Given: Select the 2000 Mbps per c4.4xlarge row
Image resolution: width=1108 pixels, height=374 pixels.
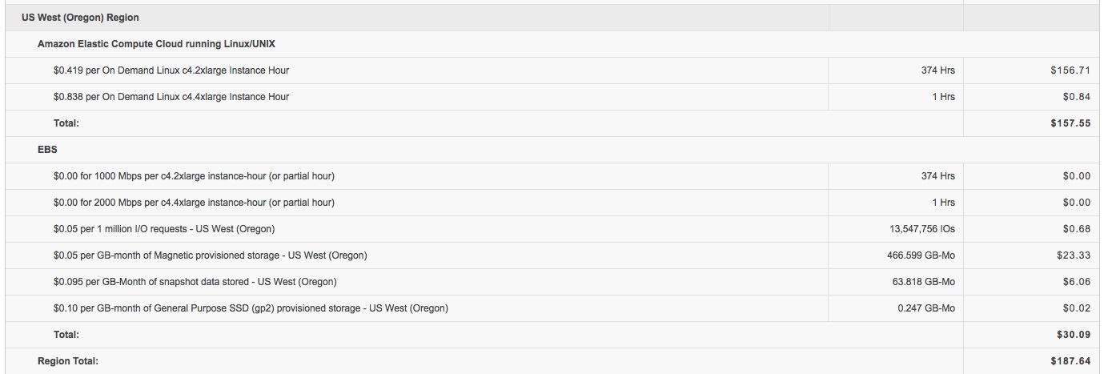Looking at the screenshot, I should tap(554, 203).
